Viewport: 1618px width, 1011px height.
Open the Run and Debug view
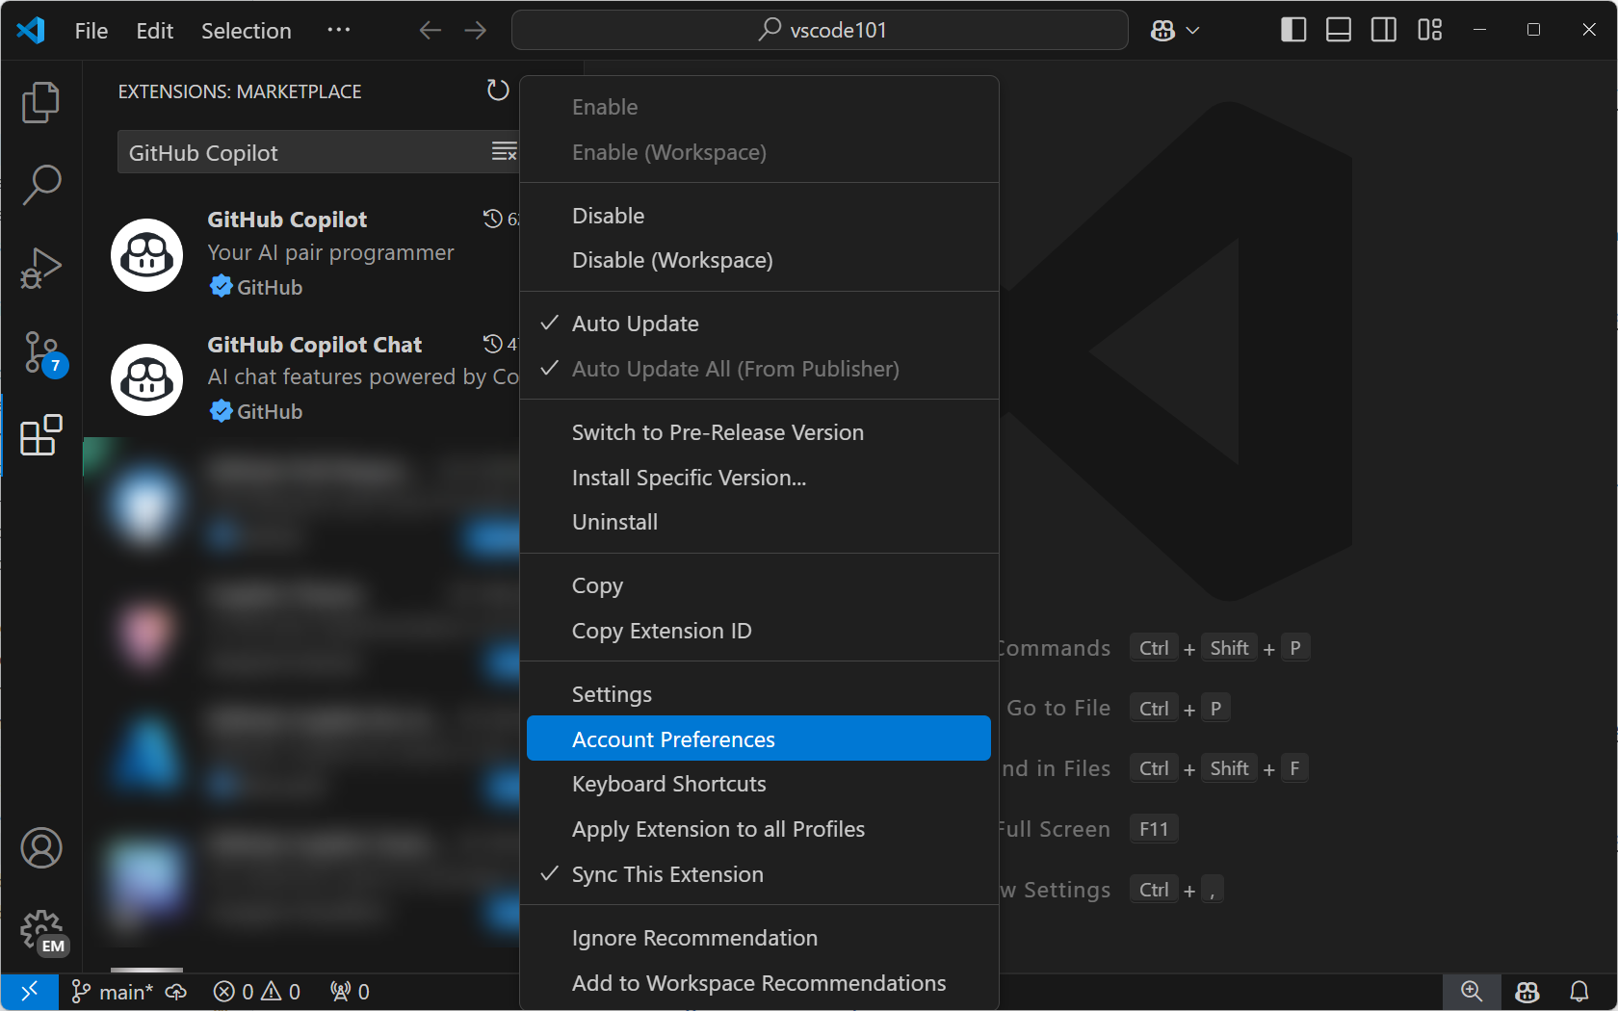[40, 268]
